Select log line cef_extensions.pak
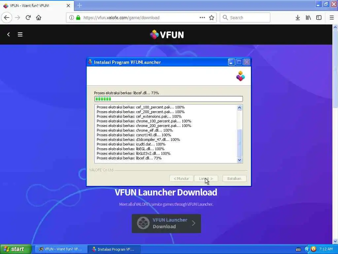338x254 pixels. (x=139, y=116)
